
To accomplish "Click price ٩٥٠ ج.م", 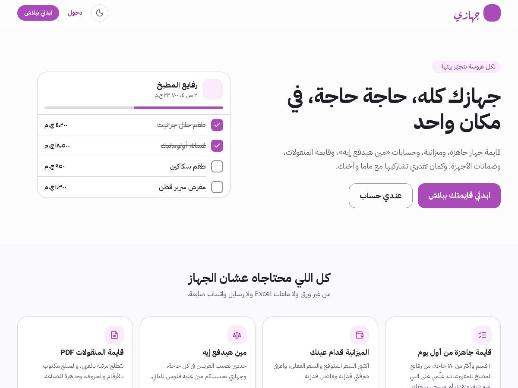I will pyautogui.click(x=55, y=166).
